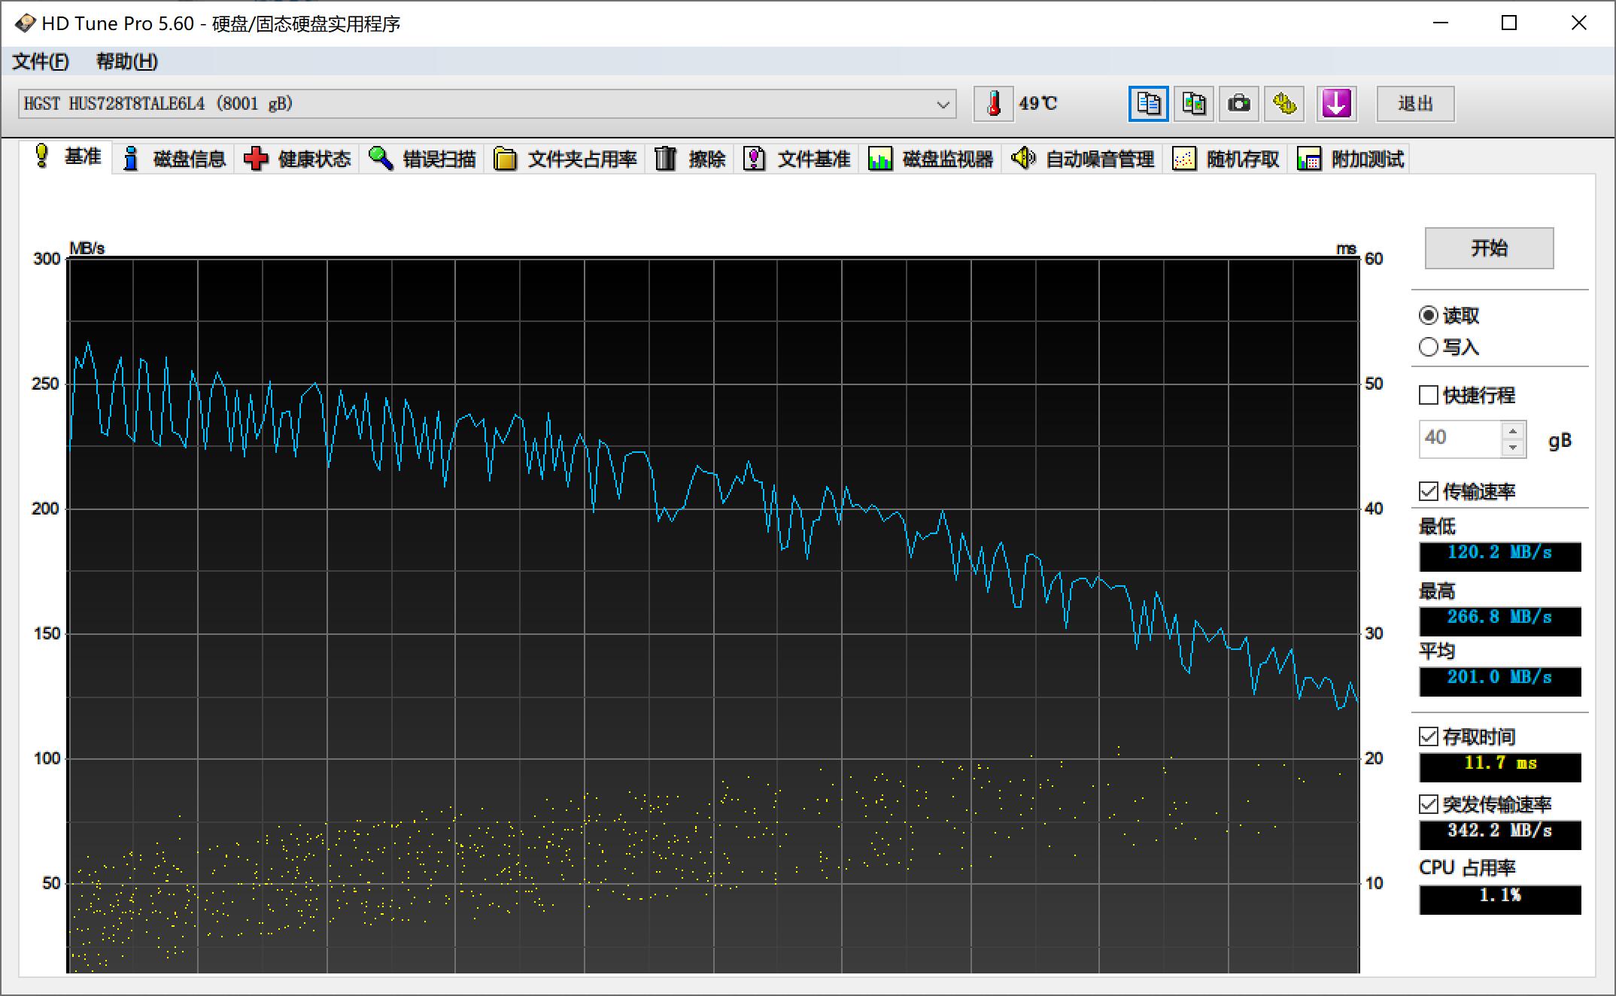Save a screenshot with the camera icon
The width and height of the screenshot is (1616, 996).
click(x=1239, y=104)
